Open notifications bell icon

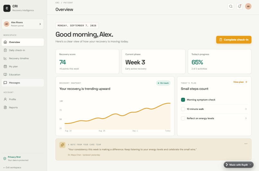[239, 6]
